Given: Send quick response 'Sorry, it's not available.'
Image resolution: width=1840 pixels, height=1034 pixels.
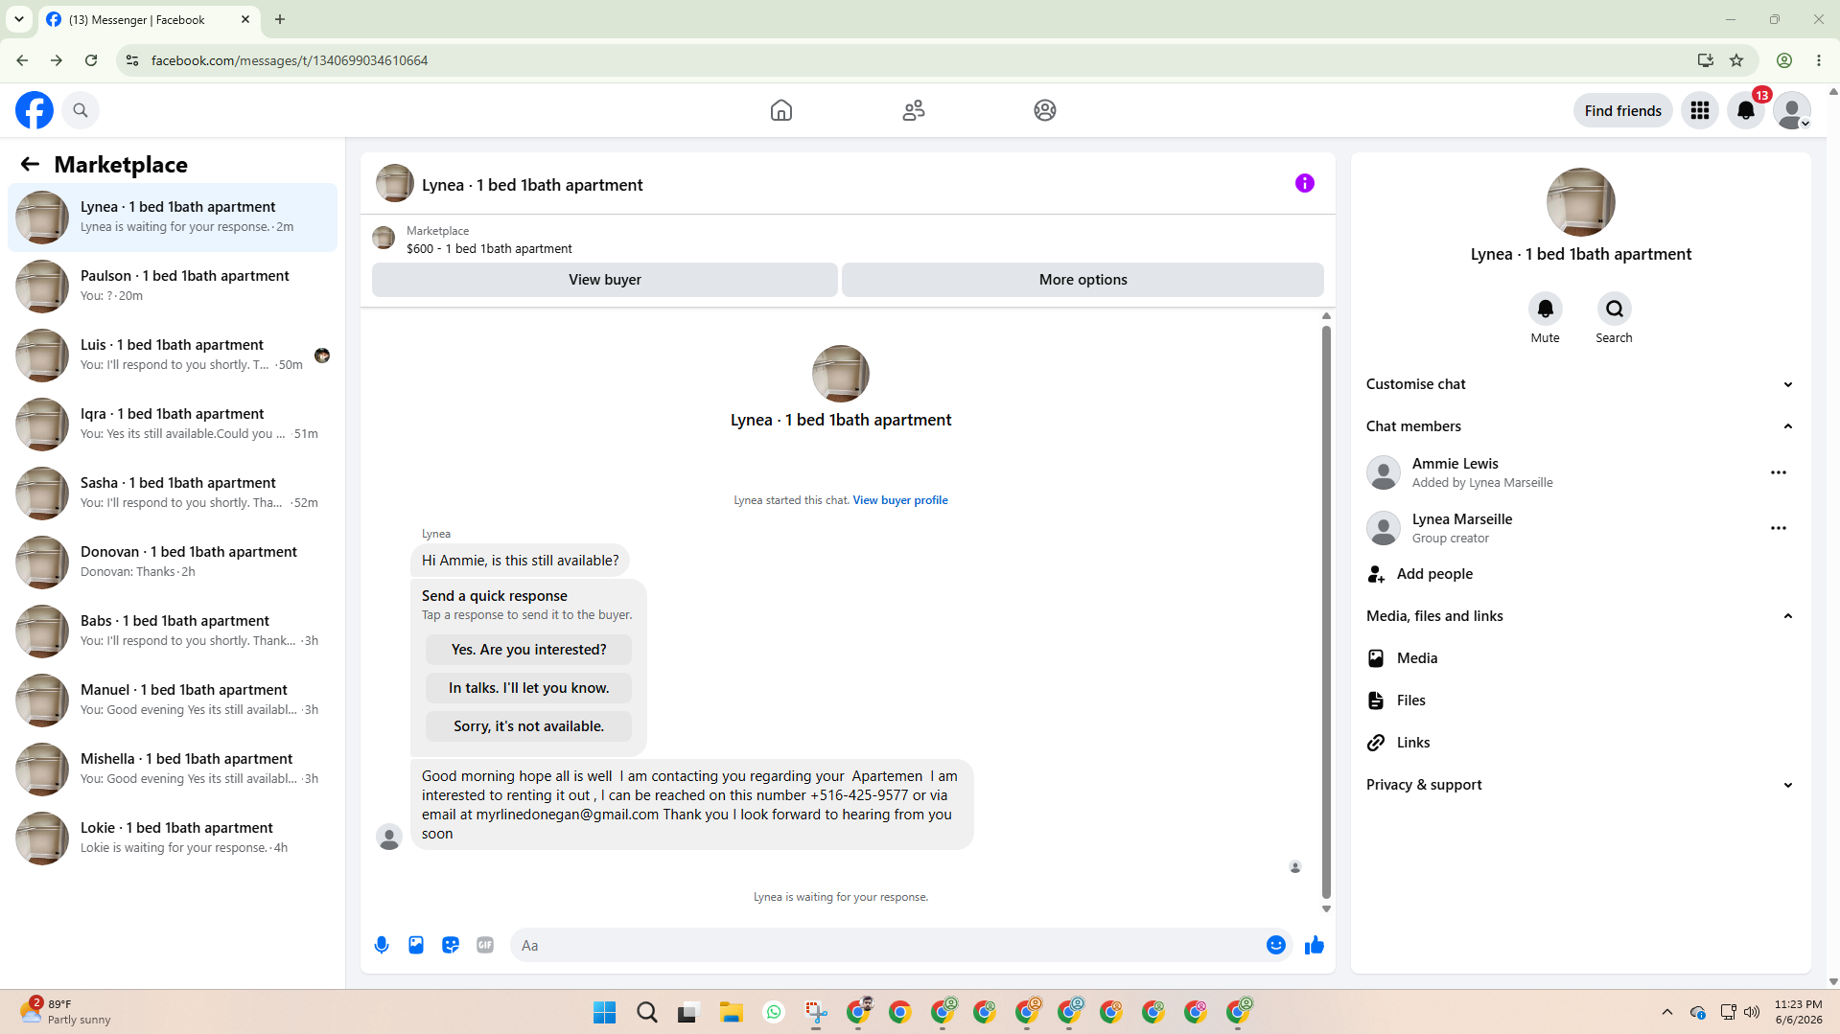Looking at the screenshot, I should 529,726.
